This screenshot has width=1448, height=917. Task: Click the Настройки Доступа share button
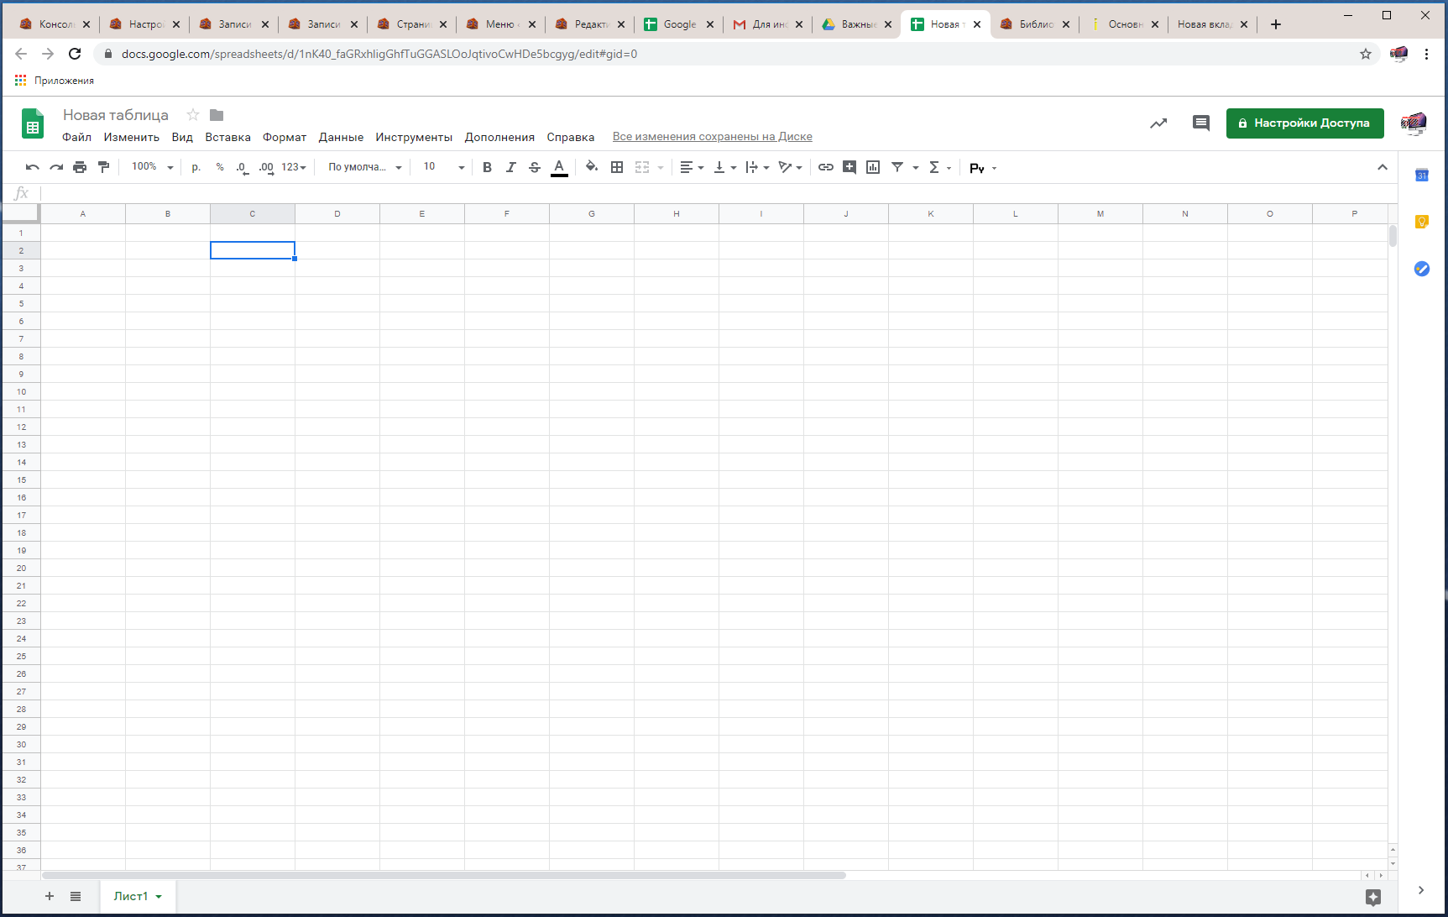1305,123
